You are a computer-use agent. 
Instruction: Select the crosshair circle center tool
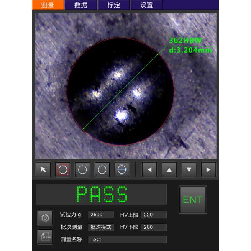point(122,169)
